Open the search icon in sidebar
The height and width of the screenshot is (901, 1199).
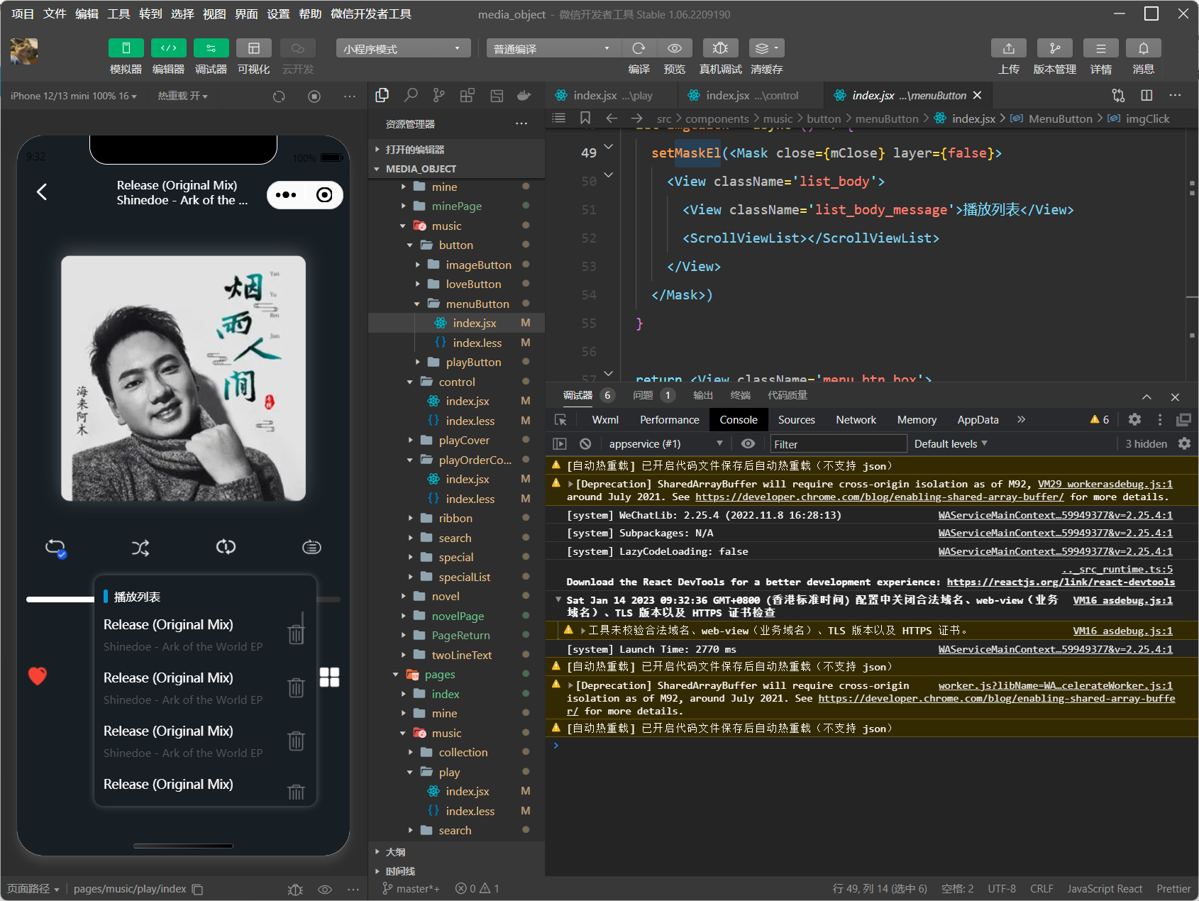[x=411, y=95]
